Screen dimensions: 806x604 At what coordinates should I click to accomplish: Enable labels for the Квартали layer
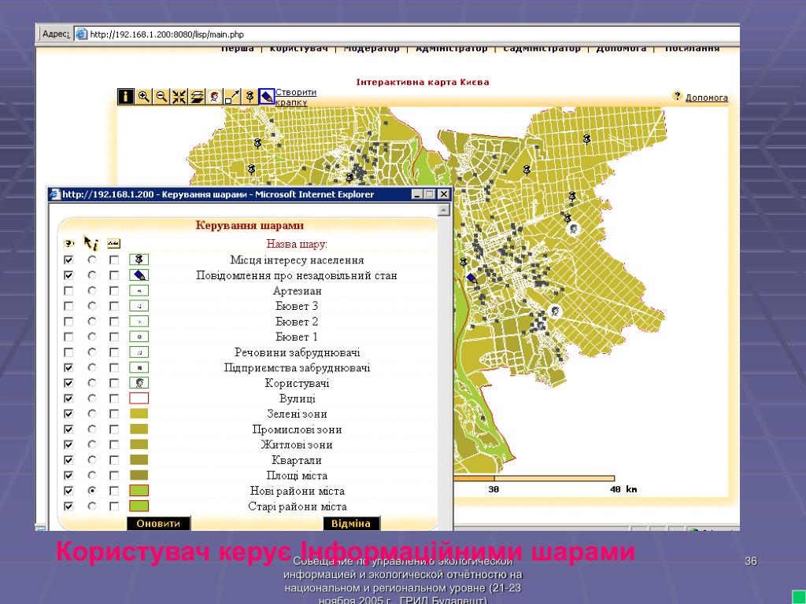coord(114,460)
